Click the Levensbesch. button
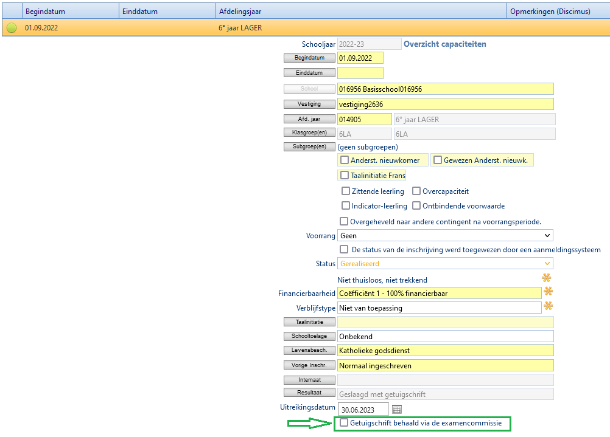This screenshot has height=437, width=610. point(309,350)
